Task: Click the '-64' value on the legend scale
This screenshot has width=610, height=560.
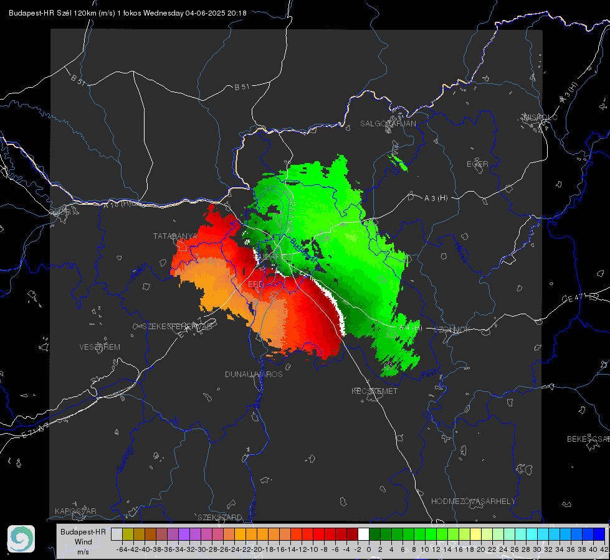Action: (x=122, y=549)
